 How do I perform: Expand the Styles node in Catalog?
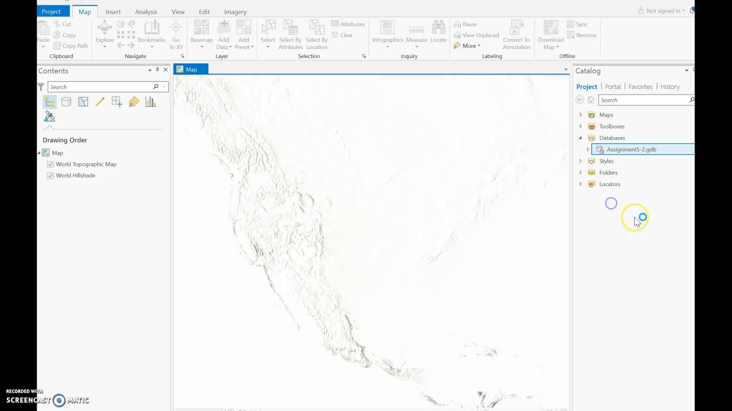tap(580, 161)
